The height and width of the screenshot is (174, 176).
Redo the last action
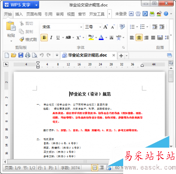point(48,55)
